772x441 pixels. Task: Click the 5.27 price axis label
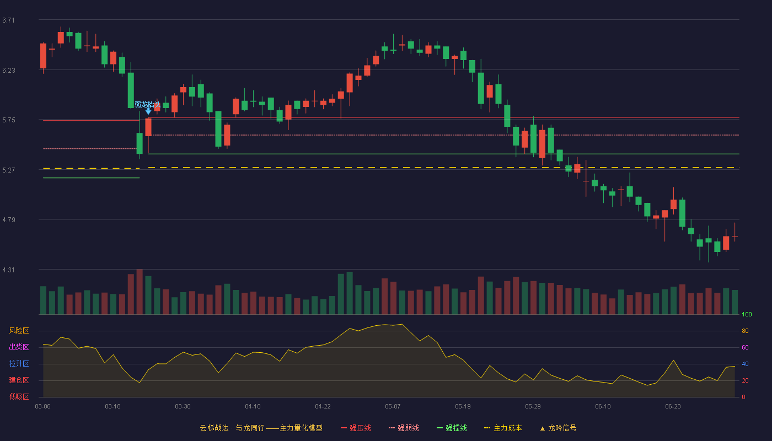(x=8, y=170)
